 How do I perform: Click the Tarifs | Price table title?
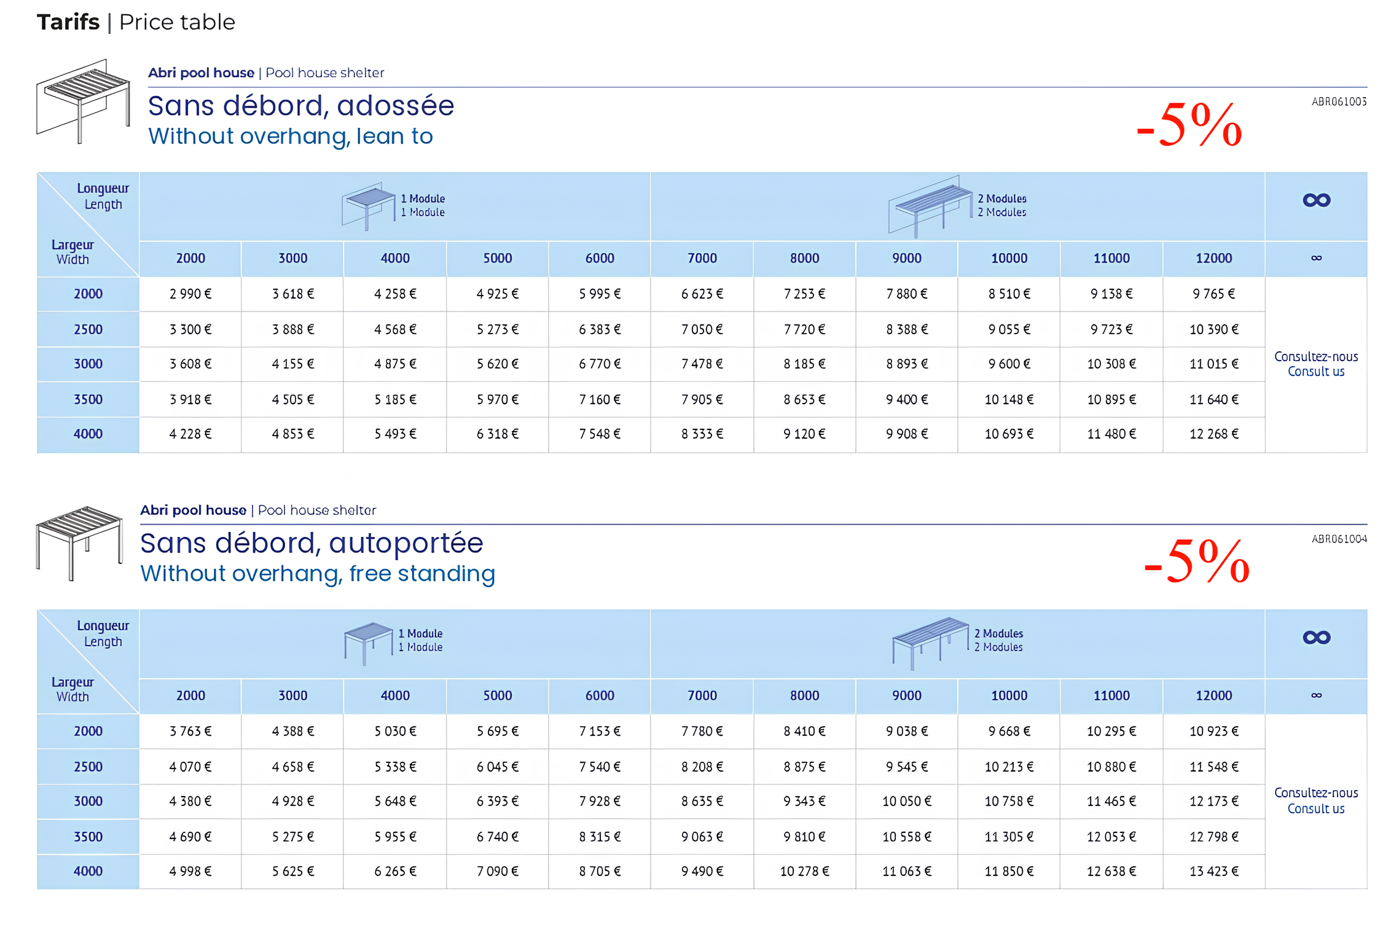click(x=136, y=22)
